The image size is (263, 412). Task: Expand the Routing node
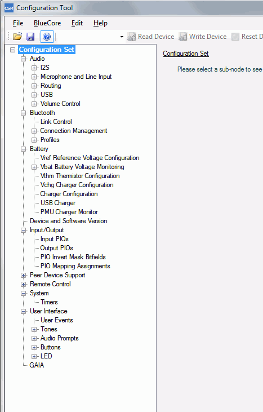(34, 86)
